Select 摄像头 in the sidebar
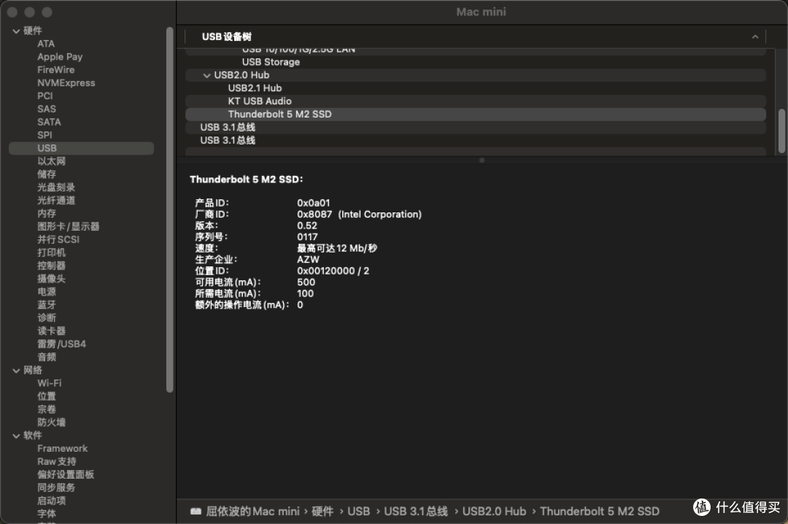Image resolution: width=788 pixels, height=524 pixels. coord(51,279)
